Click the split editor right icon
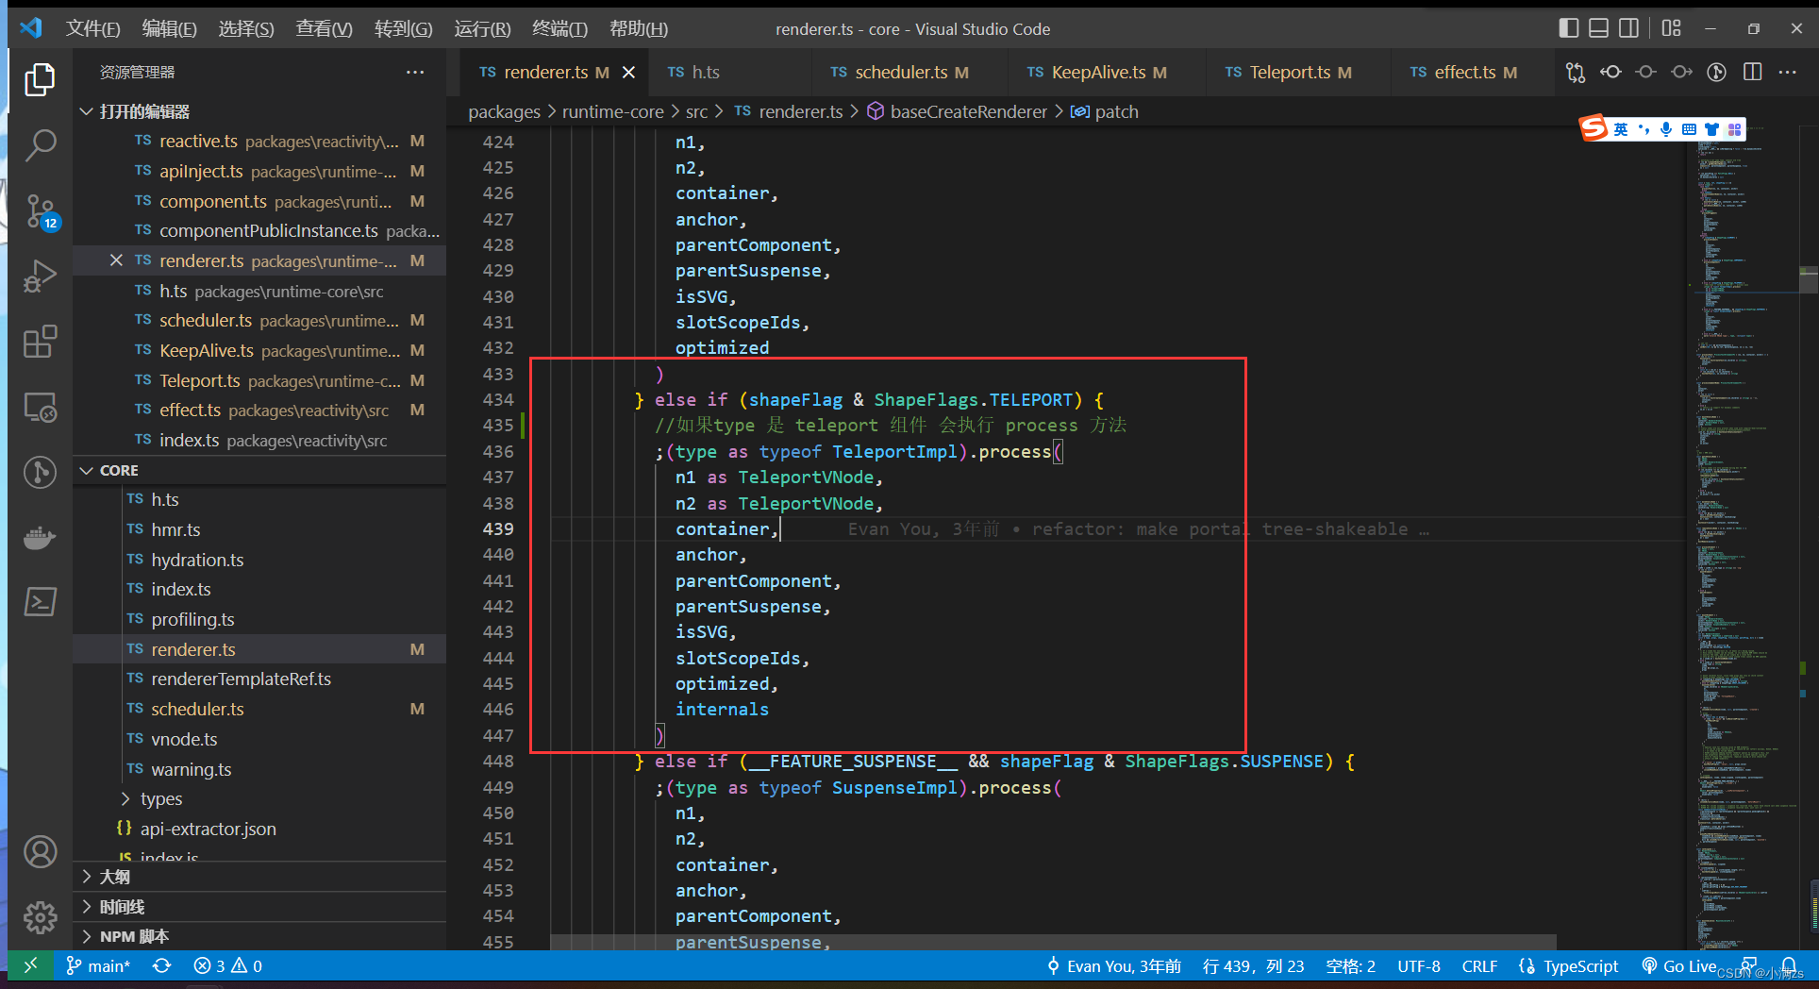This screenshot has height=989, width=1819. click(1752, 73)
